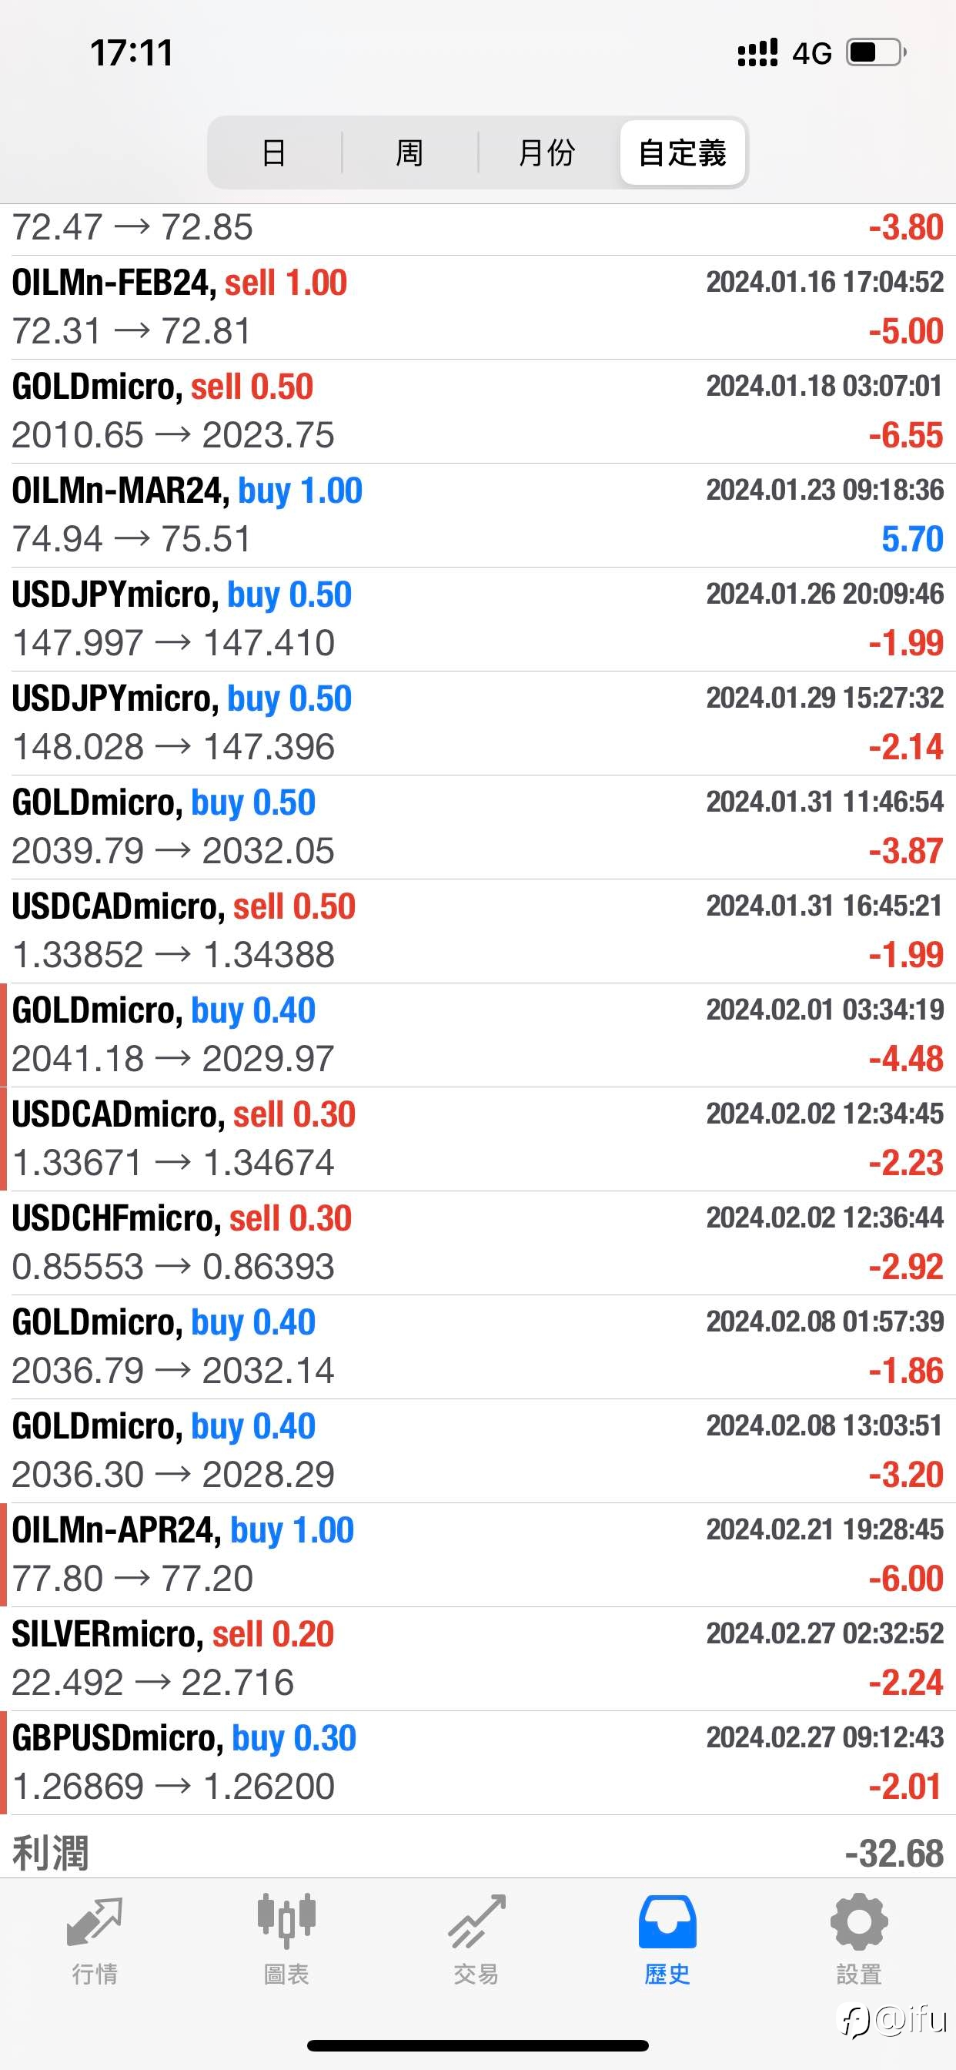Expand the SILVERmicro sell 0.20 trade row
This screenshot has height=2070, width=956.
pyautogui.click(x=477, y=1659)
